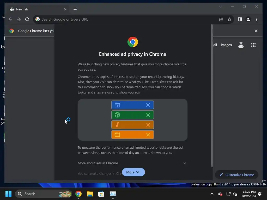The image size is (267, 200).
Task: Click the network display tray icon
Action: coord(228,194)
